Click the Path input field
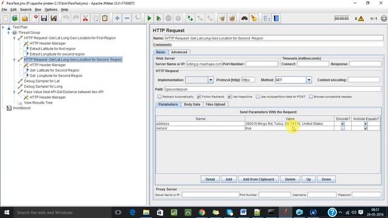Image resolution: width=388 pixels, height=218 pixels. [x=273, y=89]
